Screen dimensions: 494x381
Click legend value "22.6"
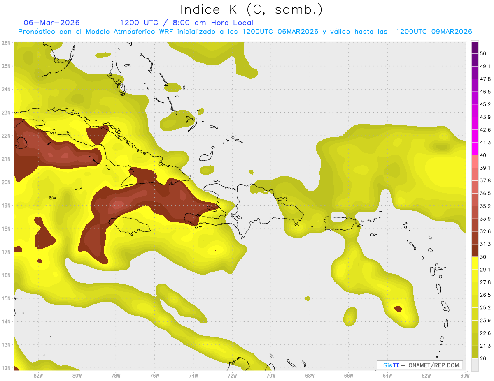(485, 333)
